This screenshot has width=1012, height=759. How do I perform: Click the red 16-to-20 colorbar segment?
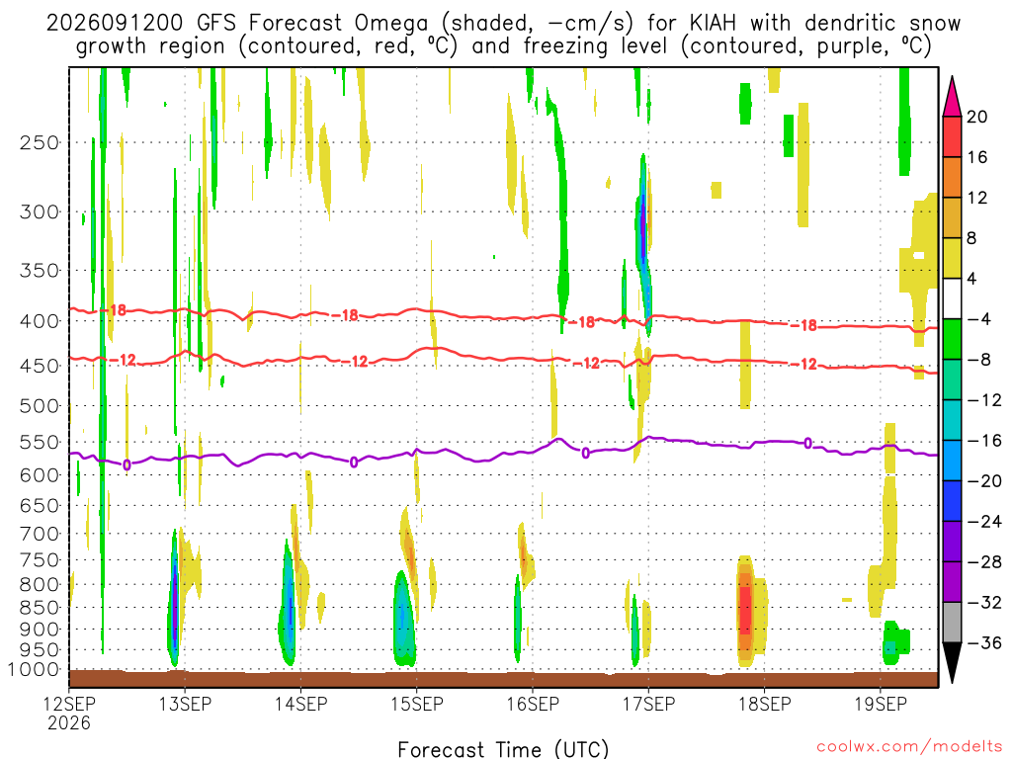[952, 136]
